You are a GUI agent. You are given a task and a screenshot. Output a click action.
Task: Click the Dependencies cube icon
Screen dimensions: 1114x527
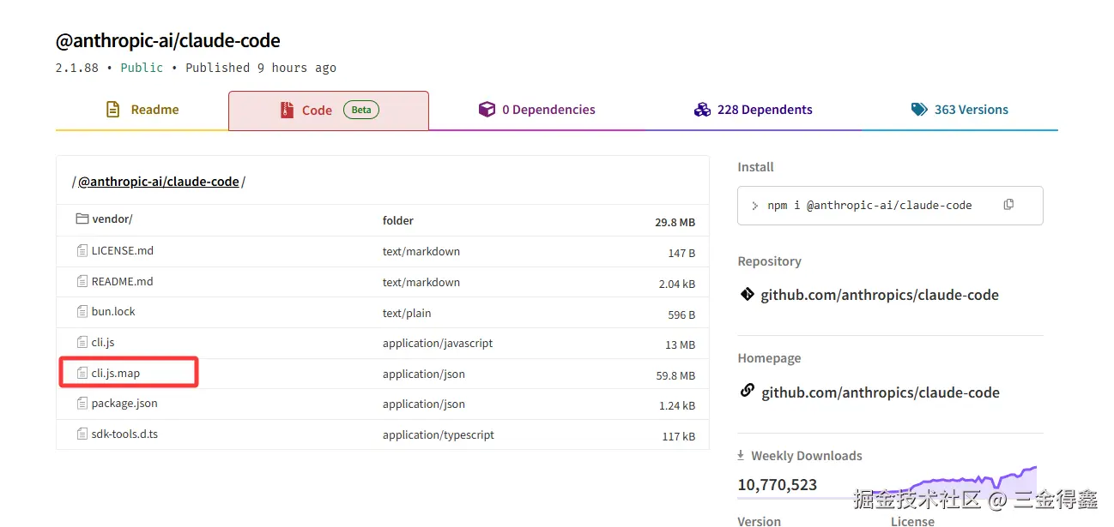click(487, 110)
